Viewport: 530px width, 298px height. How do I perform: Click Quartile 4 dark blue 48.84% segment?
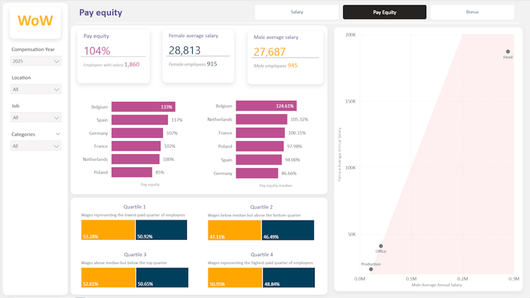tap(289, 277)
